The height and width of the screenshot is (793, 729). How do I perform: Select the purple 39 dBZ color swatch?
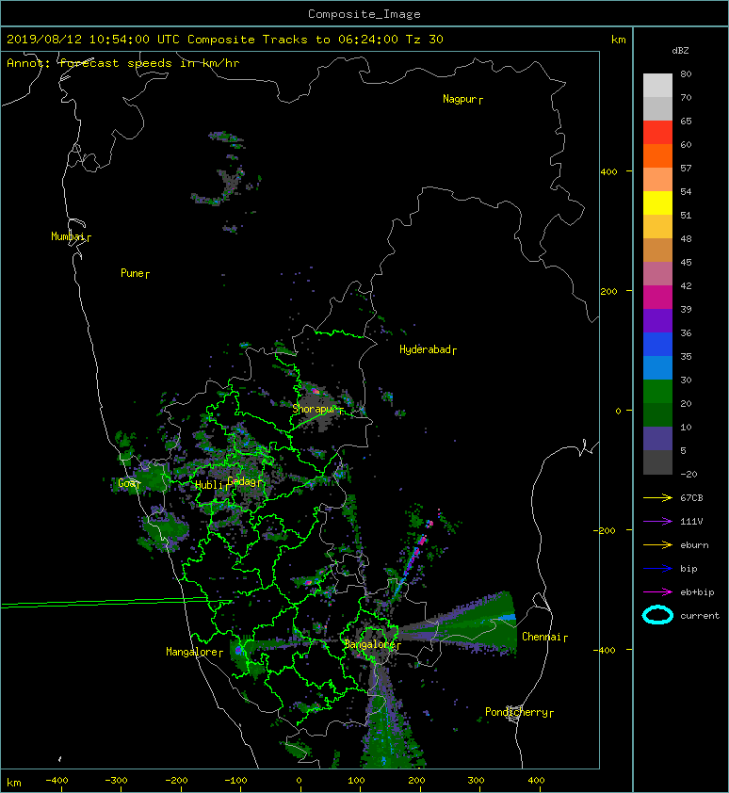coord(657,320)
